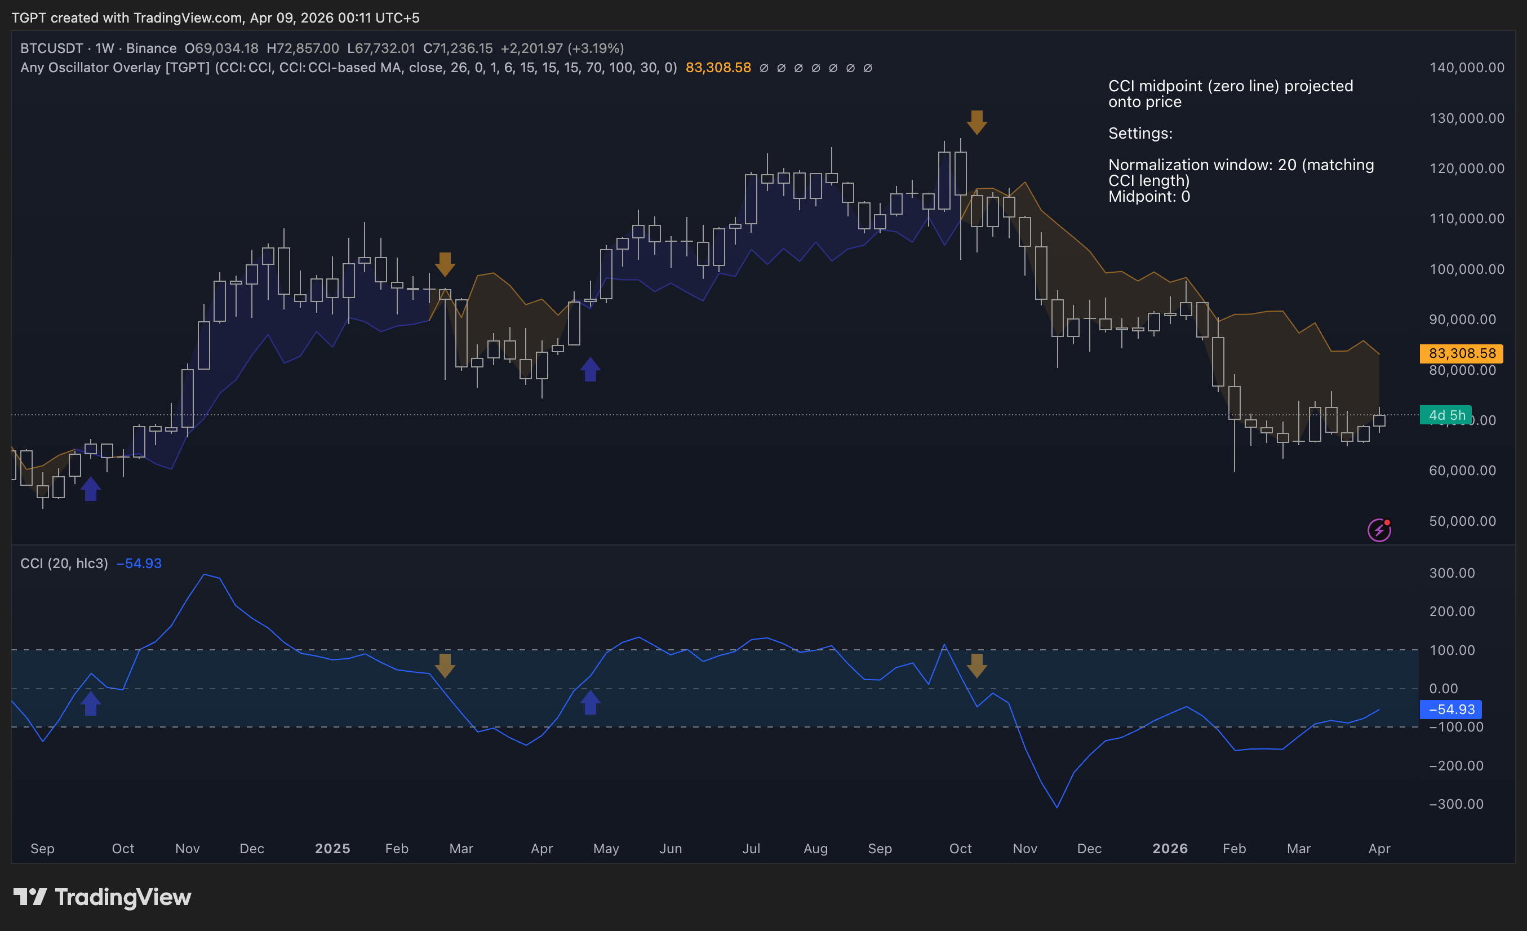Click the green 4d 5h countdown label

coord(1446,415)
